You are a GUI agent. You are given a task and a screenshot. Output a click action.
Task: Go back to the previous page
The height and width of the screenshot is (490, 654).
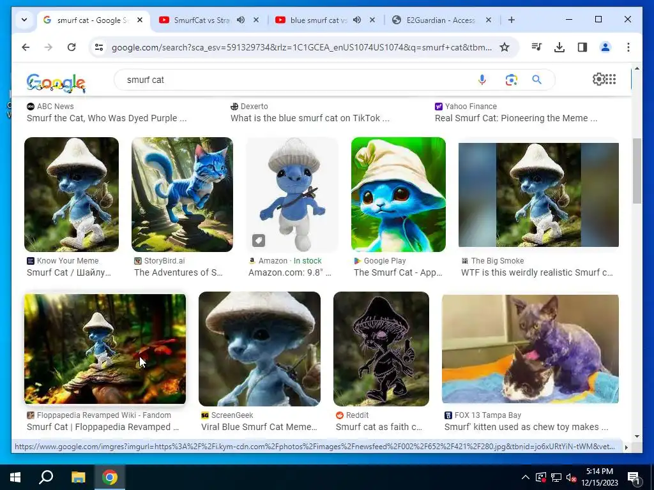pyautogui.click(x=26, y=47)
